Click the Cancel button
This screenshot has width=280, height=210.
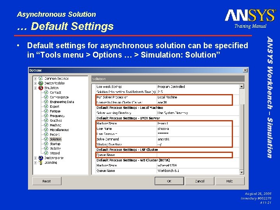pos(199,181)
